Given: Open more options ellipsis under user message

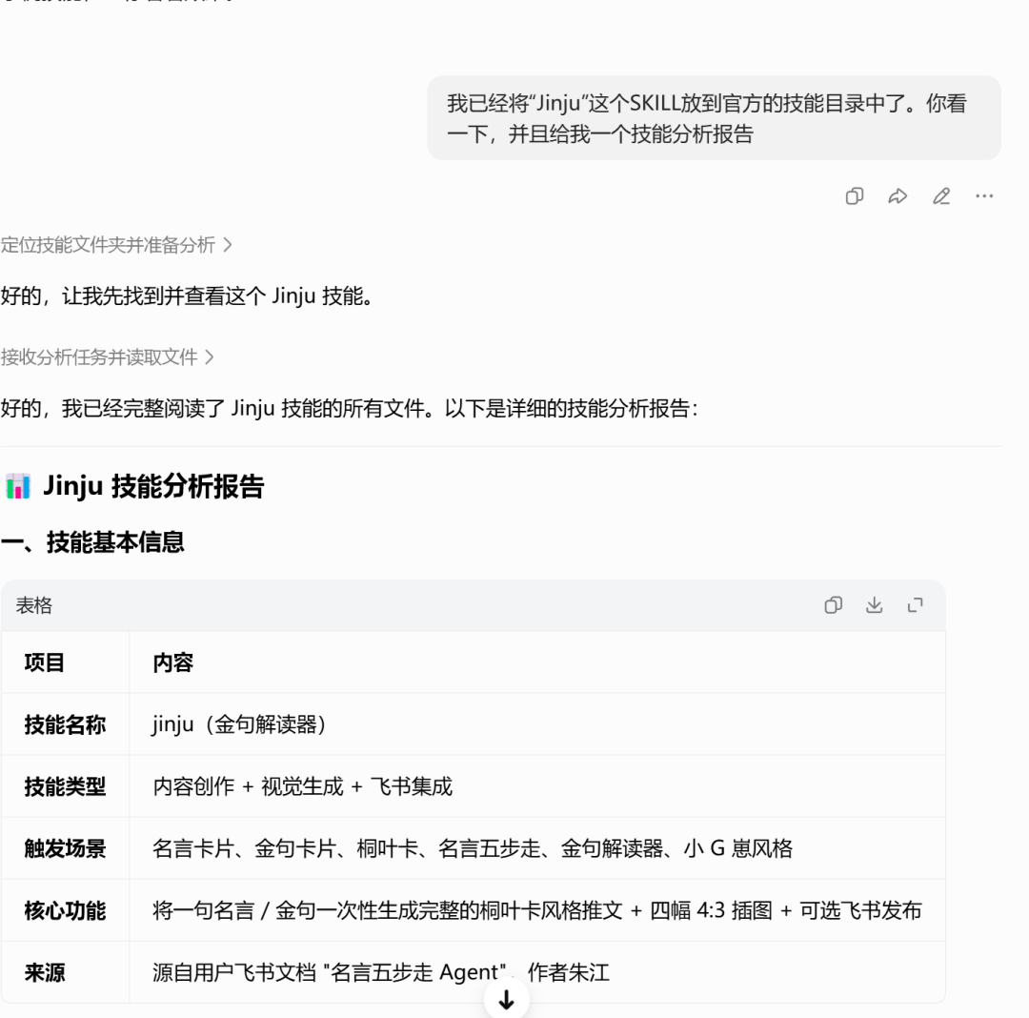Looking at the screenshot, I should [x=983, y=196].
